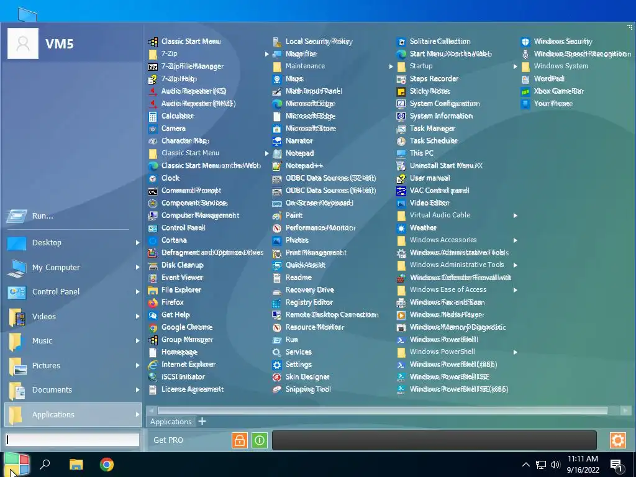Open Command Prompt

tap(184, 191)
